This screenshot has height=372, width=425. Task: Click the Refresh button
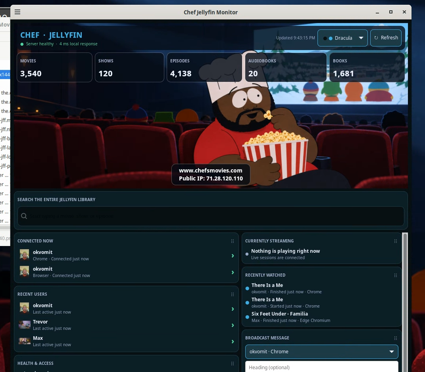(386, 38)
